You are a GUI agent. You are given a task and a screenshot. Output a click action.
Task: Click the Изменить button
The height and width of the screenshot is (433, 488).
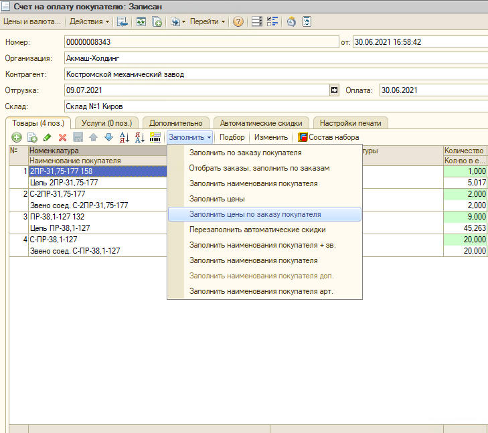270,137
